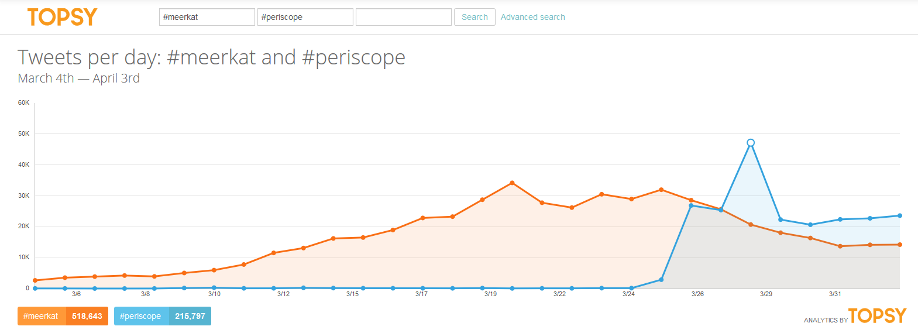Open the Advanced search link
The height and width of the screenshot is (333, 918).
[532, 17]
